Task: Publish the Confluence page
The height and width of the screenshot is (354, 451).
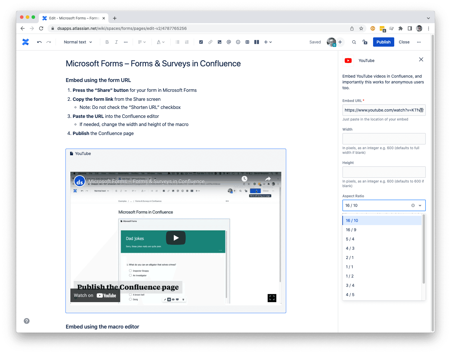Action: coord(384,42)
